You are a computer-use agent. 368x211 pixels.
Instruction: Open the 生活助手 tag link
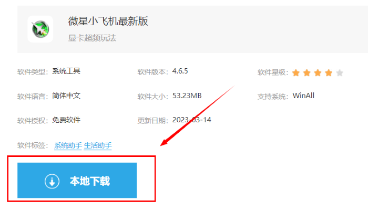coord(98,145)
